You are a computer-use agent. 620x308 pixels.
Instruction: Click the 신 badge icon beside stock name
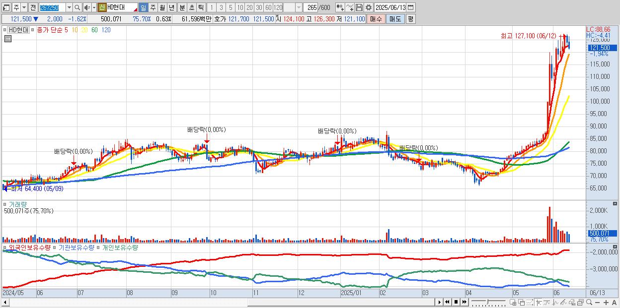[x=102, y=7]
